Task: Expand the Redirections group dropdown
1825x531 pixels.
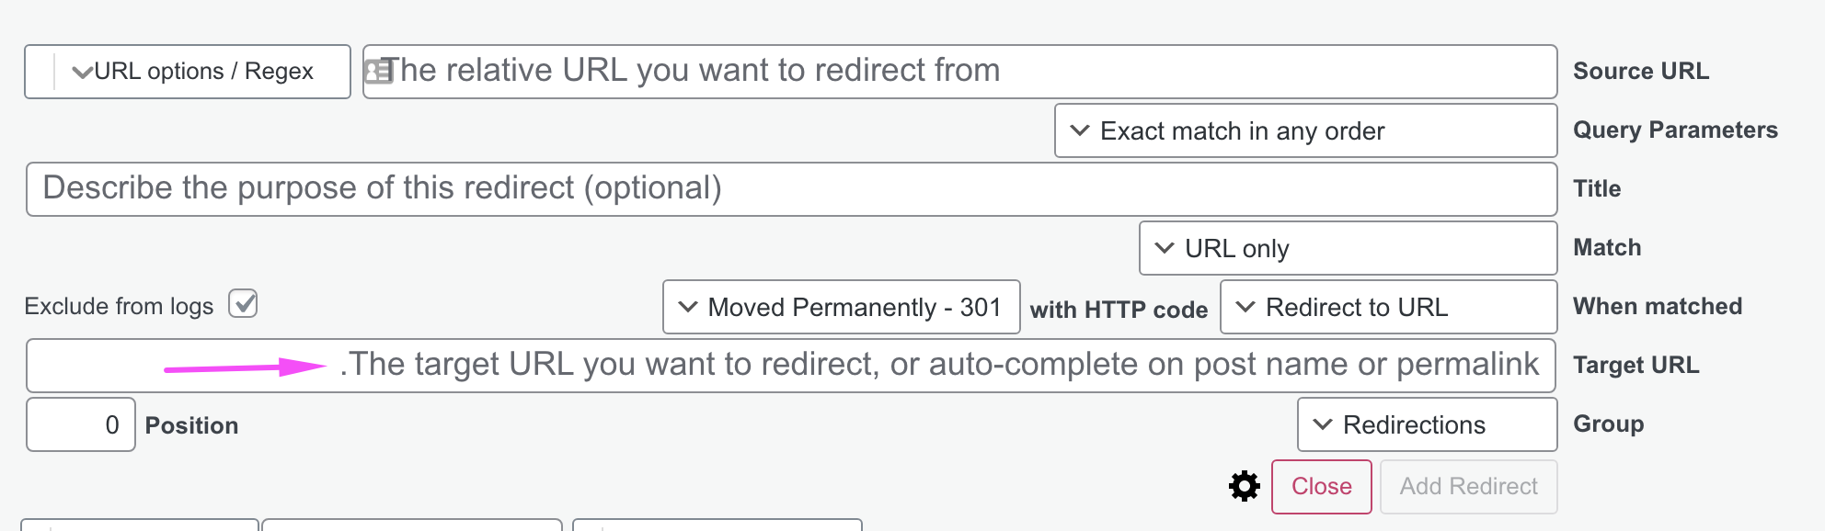Action: coord(1427,424)
